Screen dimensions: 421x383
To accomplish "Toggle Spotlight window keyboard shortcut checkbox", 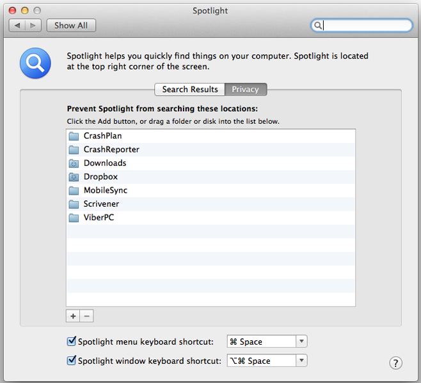I will coord(72,360).
